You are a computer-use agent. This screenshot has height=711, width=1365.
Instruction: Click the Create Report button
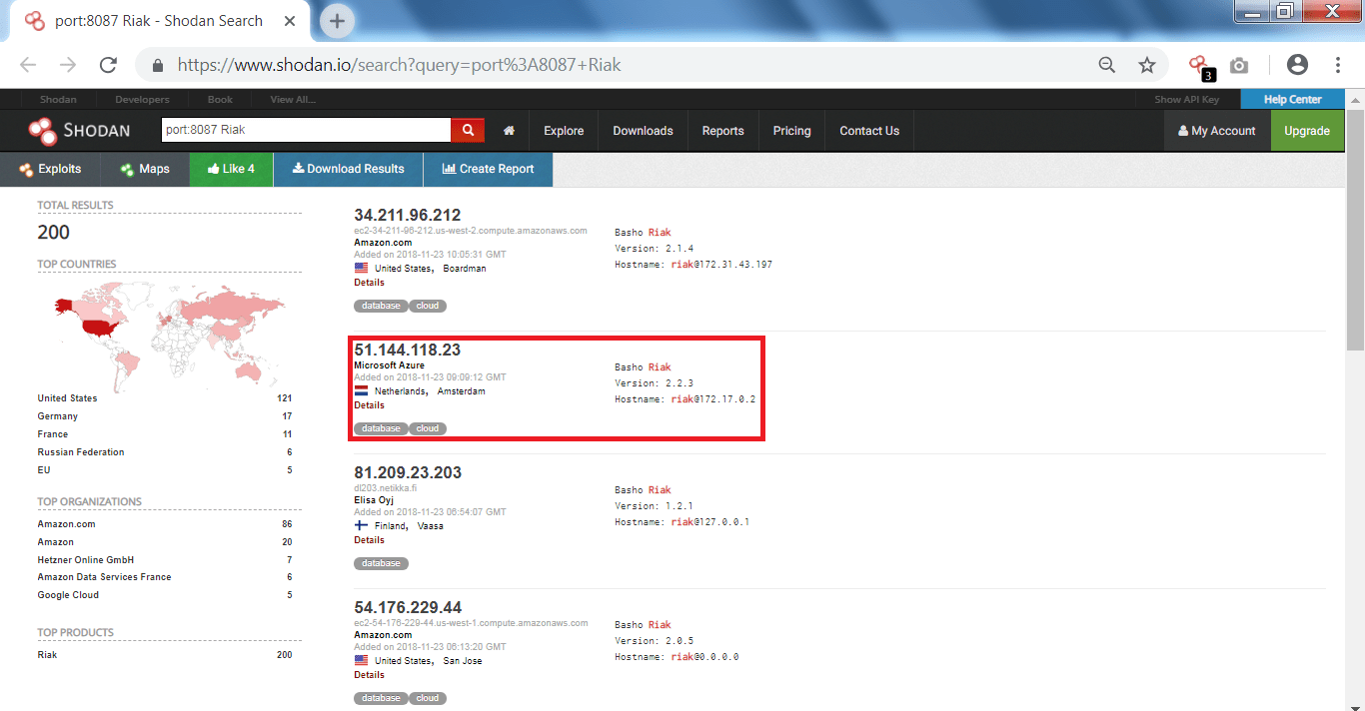point(488,169)
